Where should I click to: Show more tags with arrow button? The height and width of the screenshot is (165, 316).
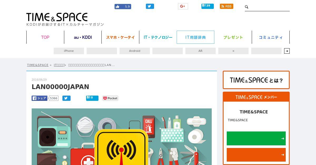pos(287,51)
